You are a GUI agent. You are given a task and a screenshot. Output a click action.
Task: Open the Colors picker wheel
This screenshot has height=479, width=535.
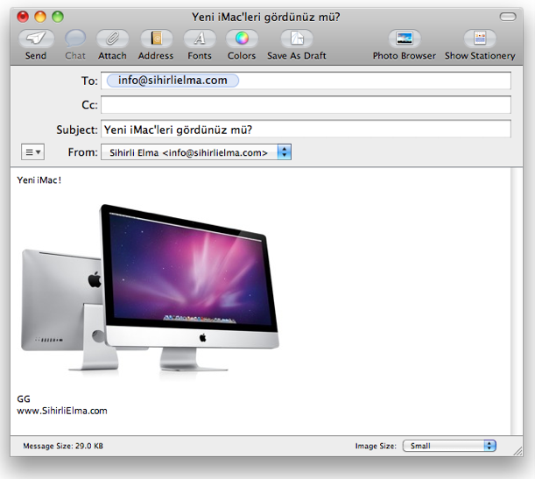pyautogui.click(x=242, y=39)
